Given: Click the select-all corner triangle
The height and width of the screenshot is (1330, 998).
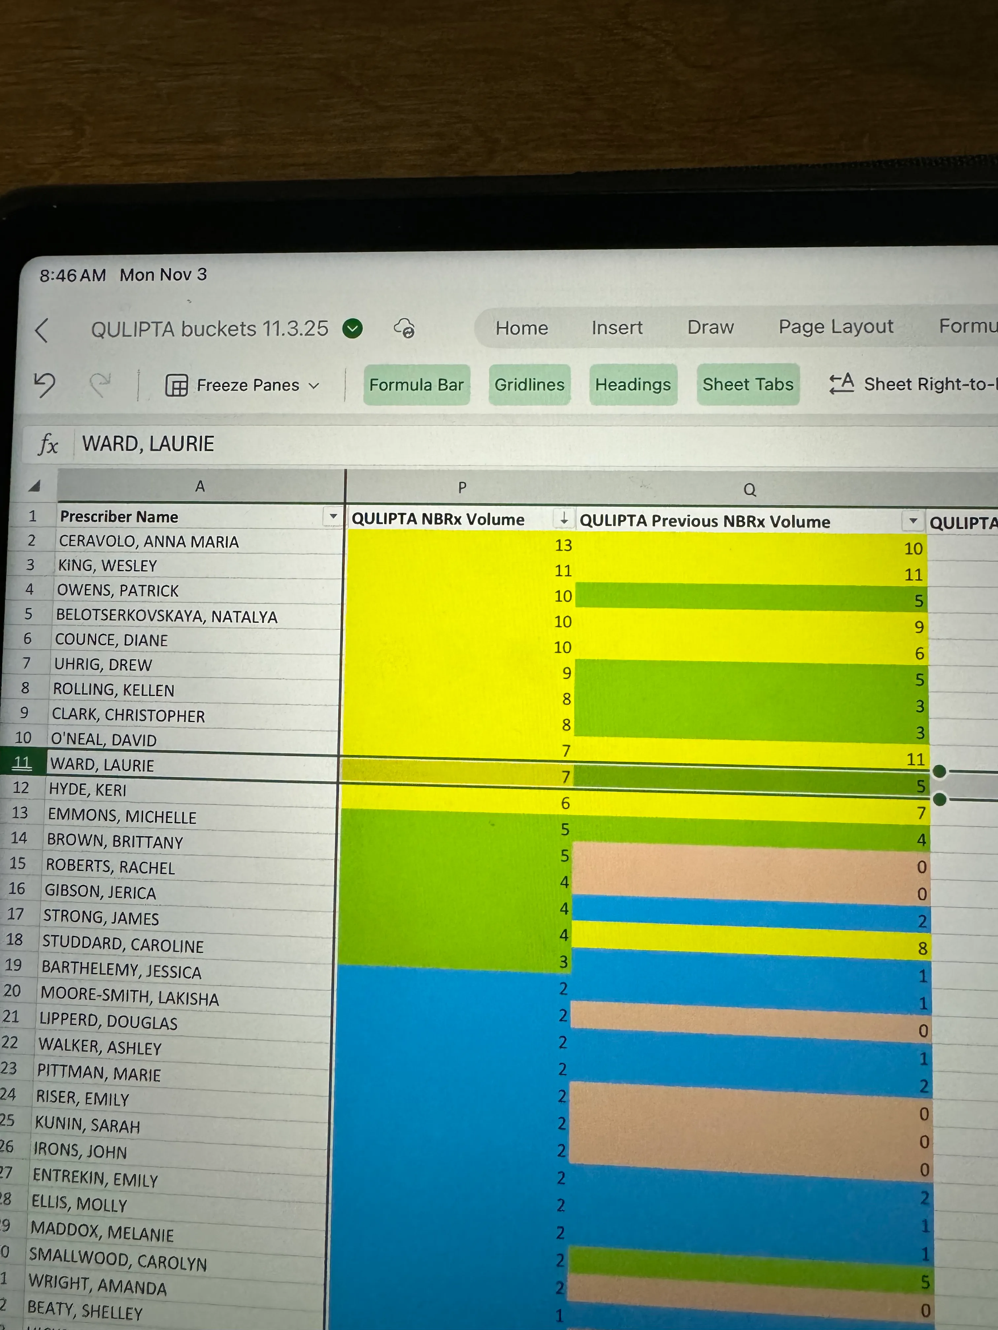Looking at the screenshot, I should tap(34, 486).
